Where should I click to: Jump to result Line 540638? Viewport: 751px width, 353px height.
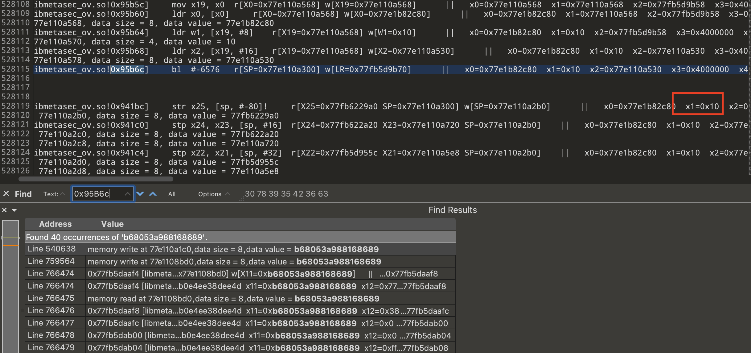coord(51,249)
